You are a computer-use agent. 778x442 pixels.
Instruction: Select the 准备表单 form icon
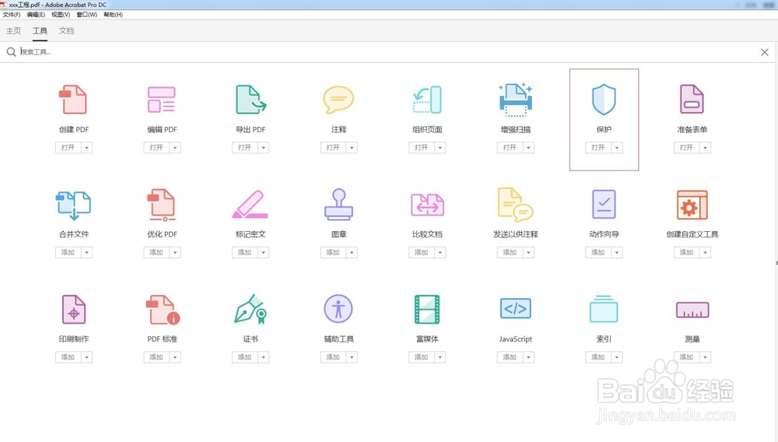tap(692, 99)
